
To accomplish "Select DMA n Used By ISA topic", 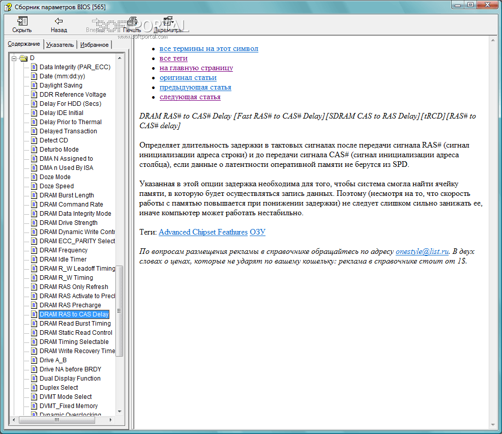I will (66, 168).
